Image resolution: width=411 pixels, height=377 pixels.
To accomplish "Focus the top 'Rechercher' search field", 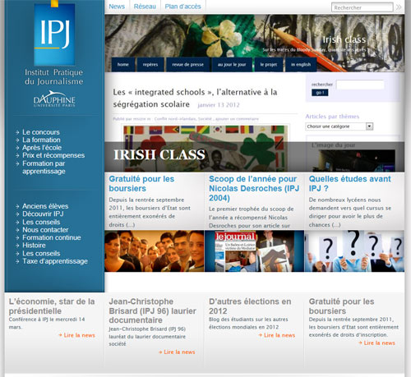I will pyautogui.click(x=362, y=7).
